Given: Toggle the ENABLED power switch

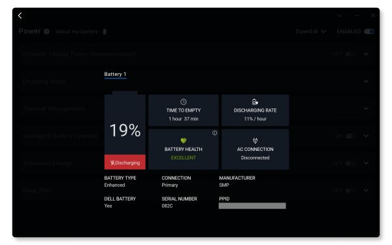Looking at the screenshot, I should [x=369, y=31].
